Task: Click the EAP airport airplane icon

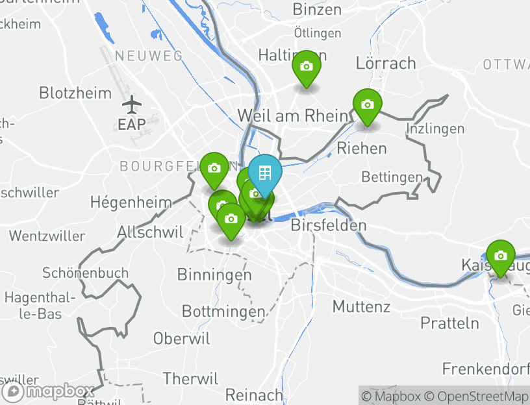Action: coord(131,104)
